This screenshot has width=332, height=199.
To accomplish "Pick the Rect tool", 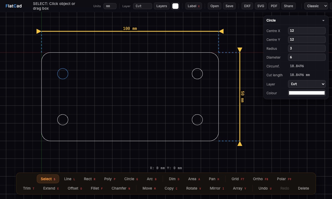I will (89, 179).
